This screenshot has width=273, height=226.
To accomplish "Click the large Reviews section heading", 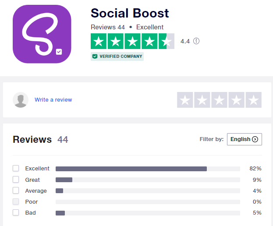I will point(32,140).
